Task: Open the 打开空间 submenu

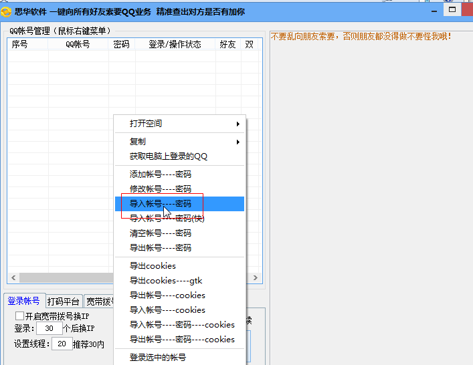Action: [x=179, y=124]
